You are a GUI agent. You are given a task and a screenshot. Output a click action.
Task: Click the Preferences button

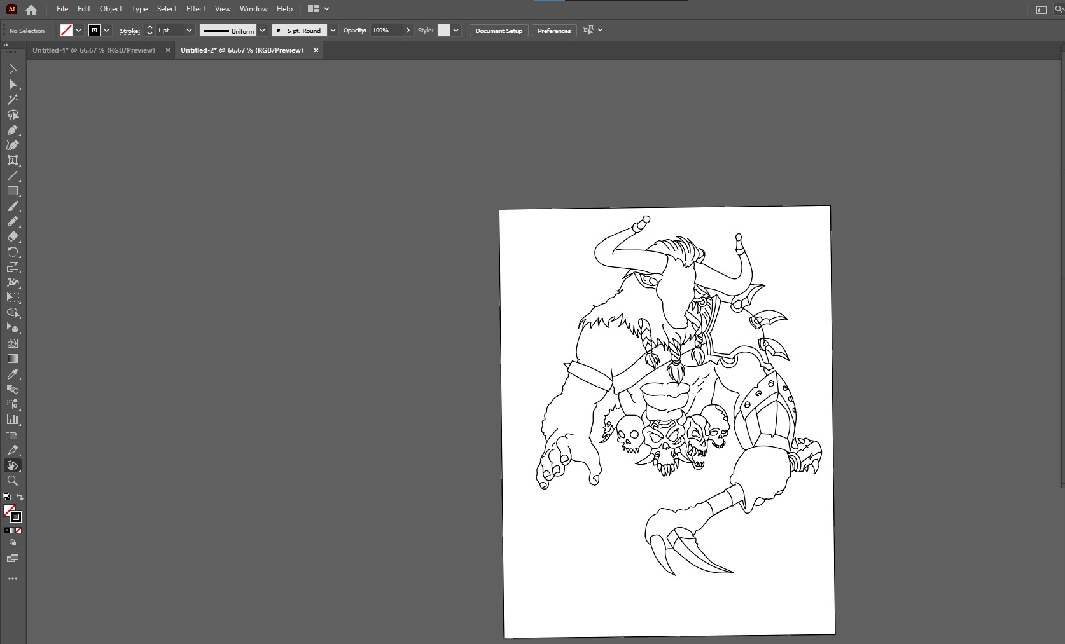554,31
